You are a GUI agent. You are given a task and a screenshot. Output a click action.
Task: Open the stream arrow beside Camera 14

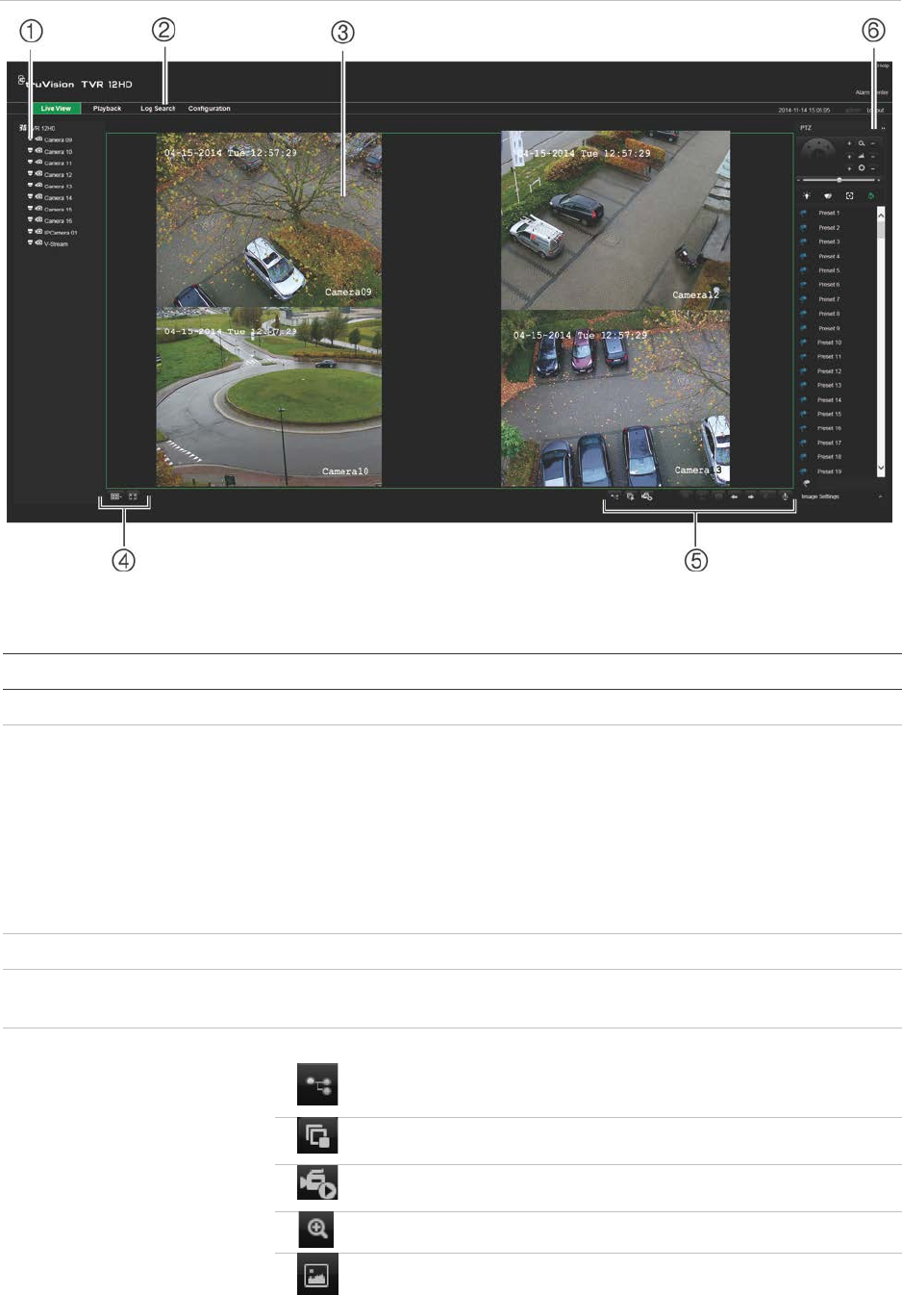coord(30,197)
